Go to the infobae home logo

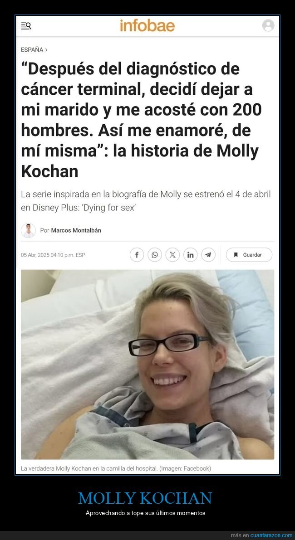pos(147,25)
